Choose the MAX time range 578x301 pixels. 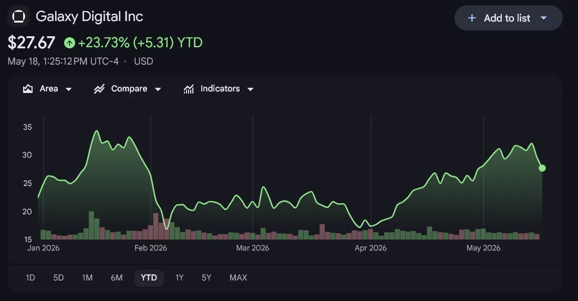coord(239,277)
